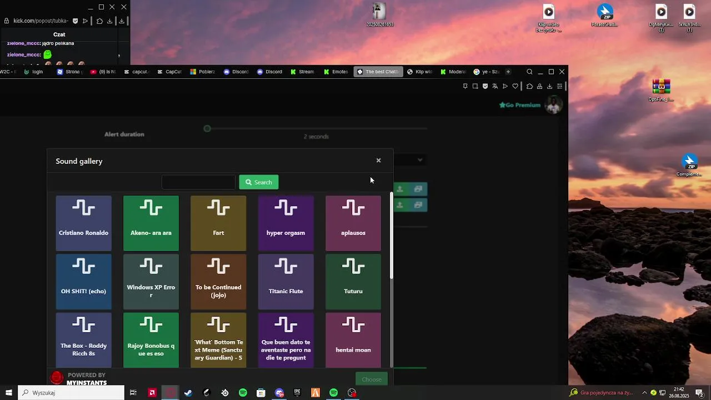Switch to the Pobierz browser tab
Viewport: 711px width, 400px height.
tap(203, 72)
